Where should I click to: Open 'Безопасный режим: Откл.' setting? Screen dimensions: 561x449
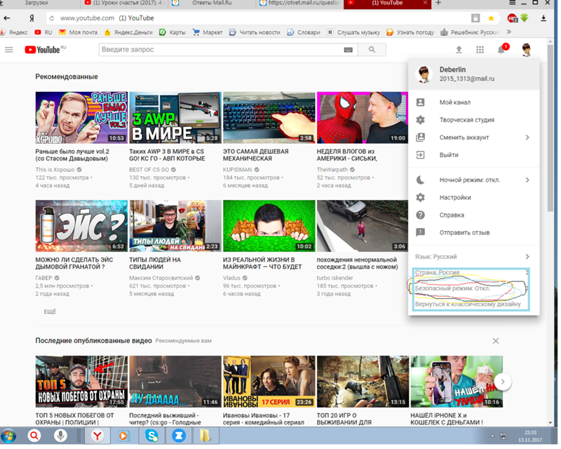[474, 288]
